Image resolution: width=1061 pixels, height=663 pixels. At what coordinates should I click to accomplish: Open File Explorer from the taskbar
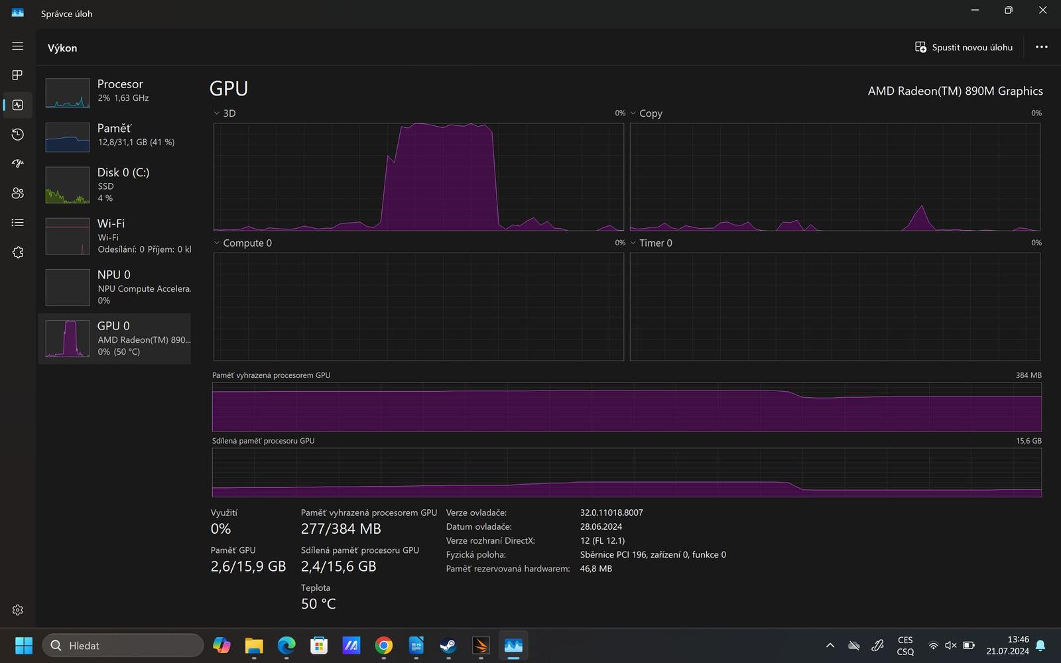point(254,646)
